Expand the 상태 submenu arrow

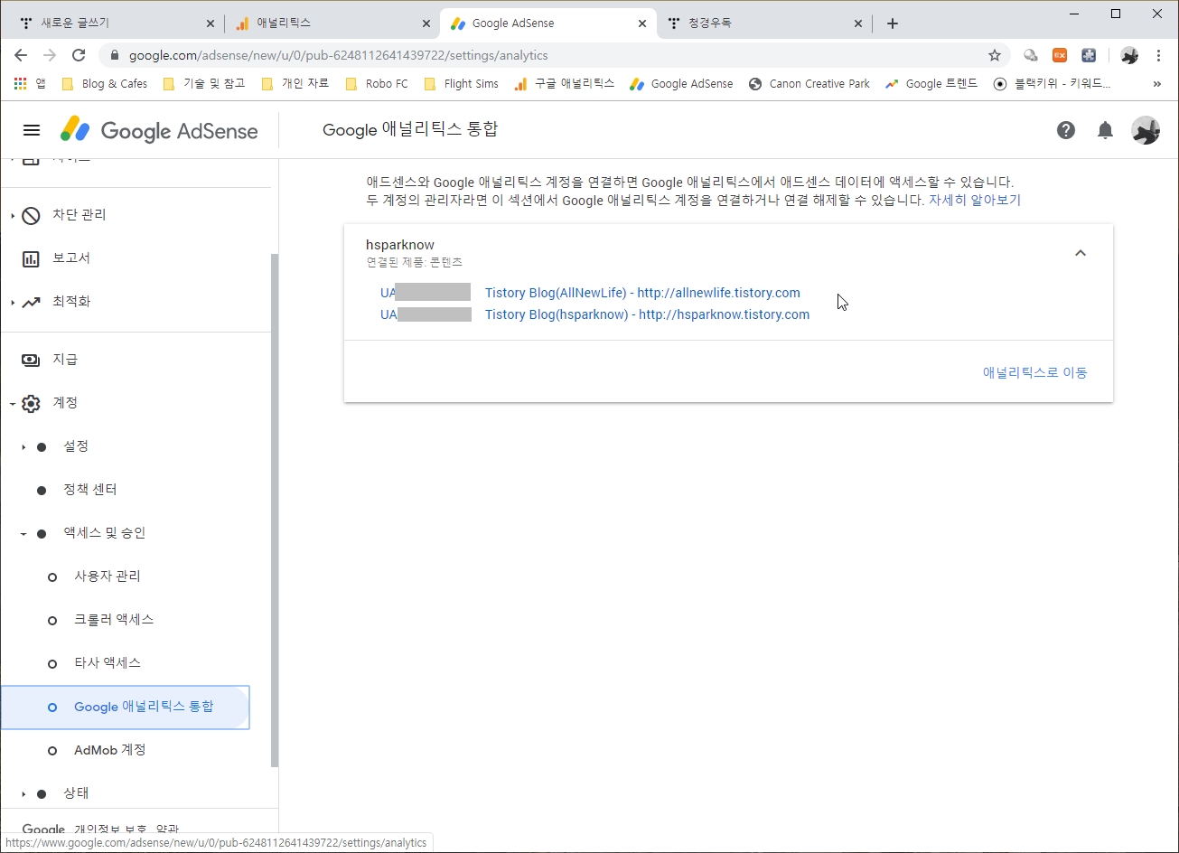23,793
